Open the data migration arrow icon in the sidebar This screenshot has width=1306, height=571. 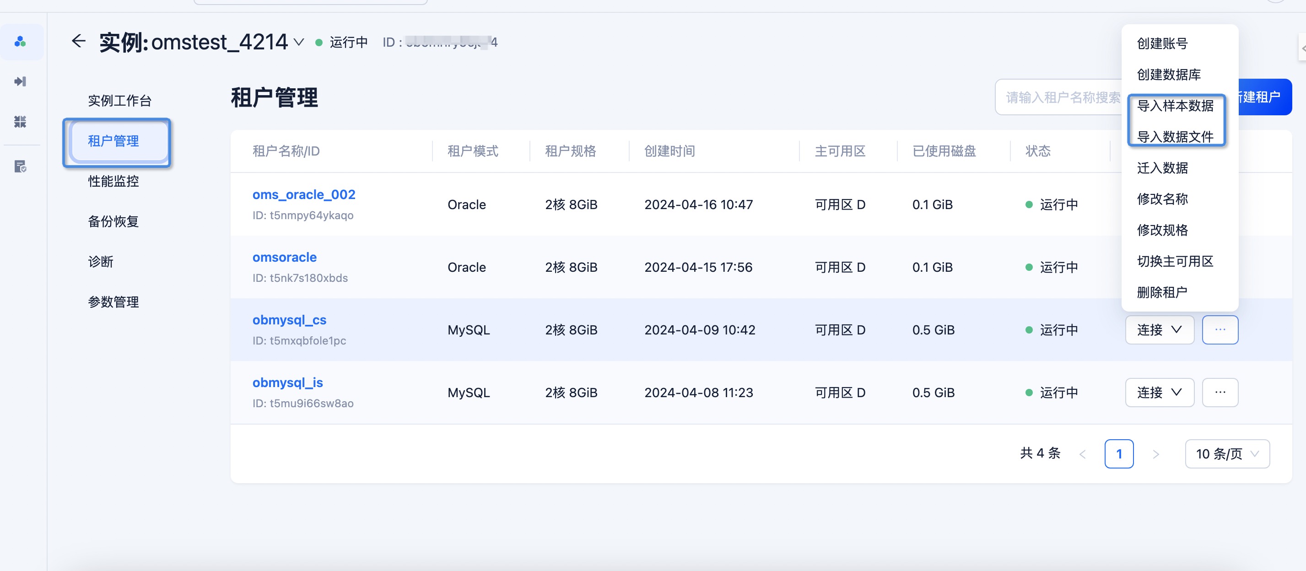point(20,81)
